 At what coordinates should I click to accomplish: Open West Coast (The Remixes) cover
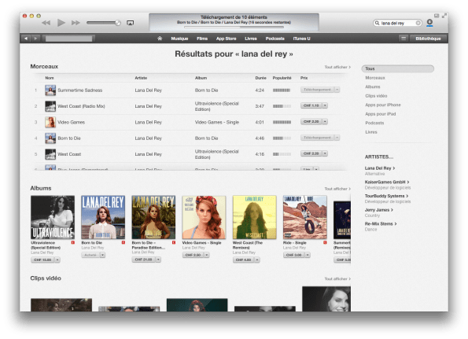pyautogui.click(x=254, y=217)
